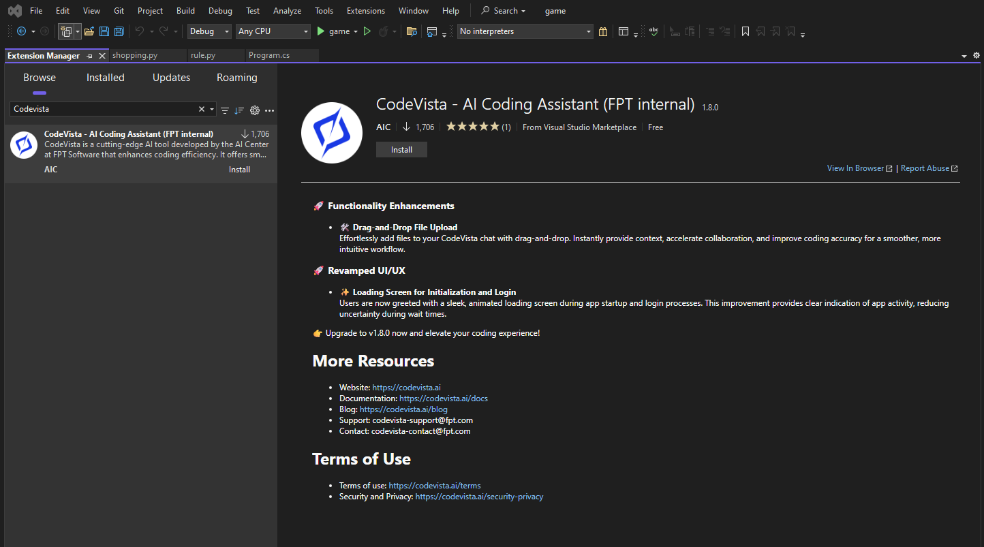The width and height of the screenshot is (984, 547).
Task: Switch to the rule.py tab
Action: point(216,55)
